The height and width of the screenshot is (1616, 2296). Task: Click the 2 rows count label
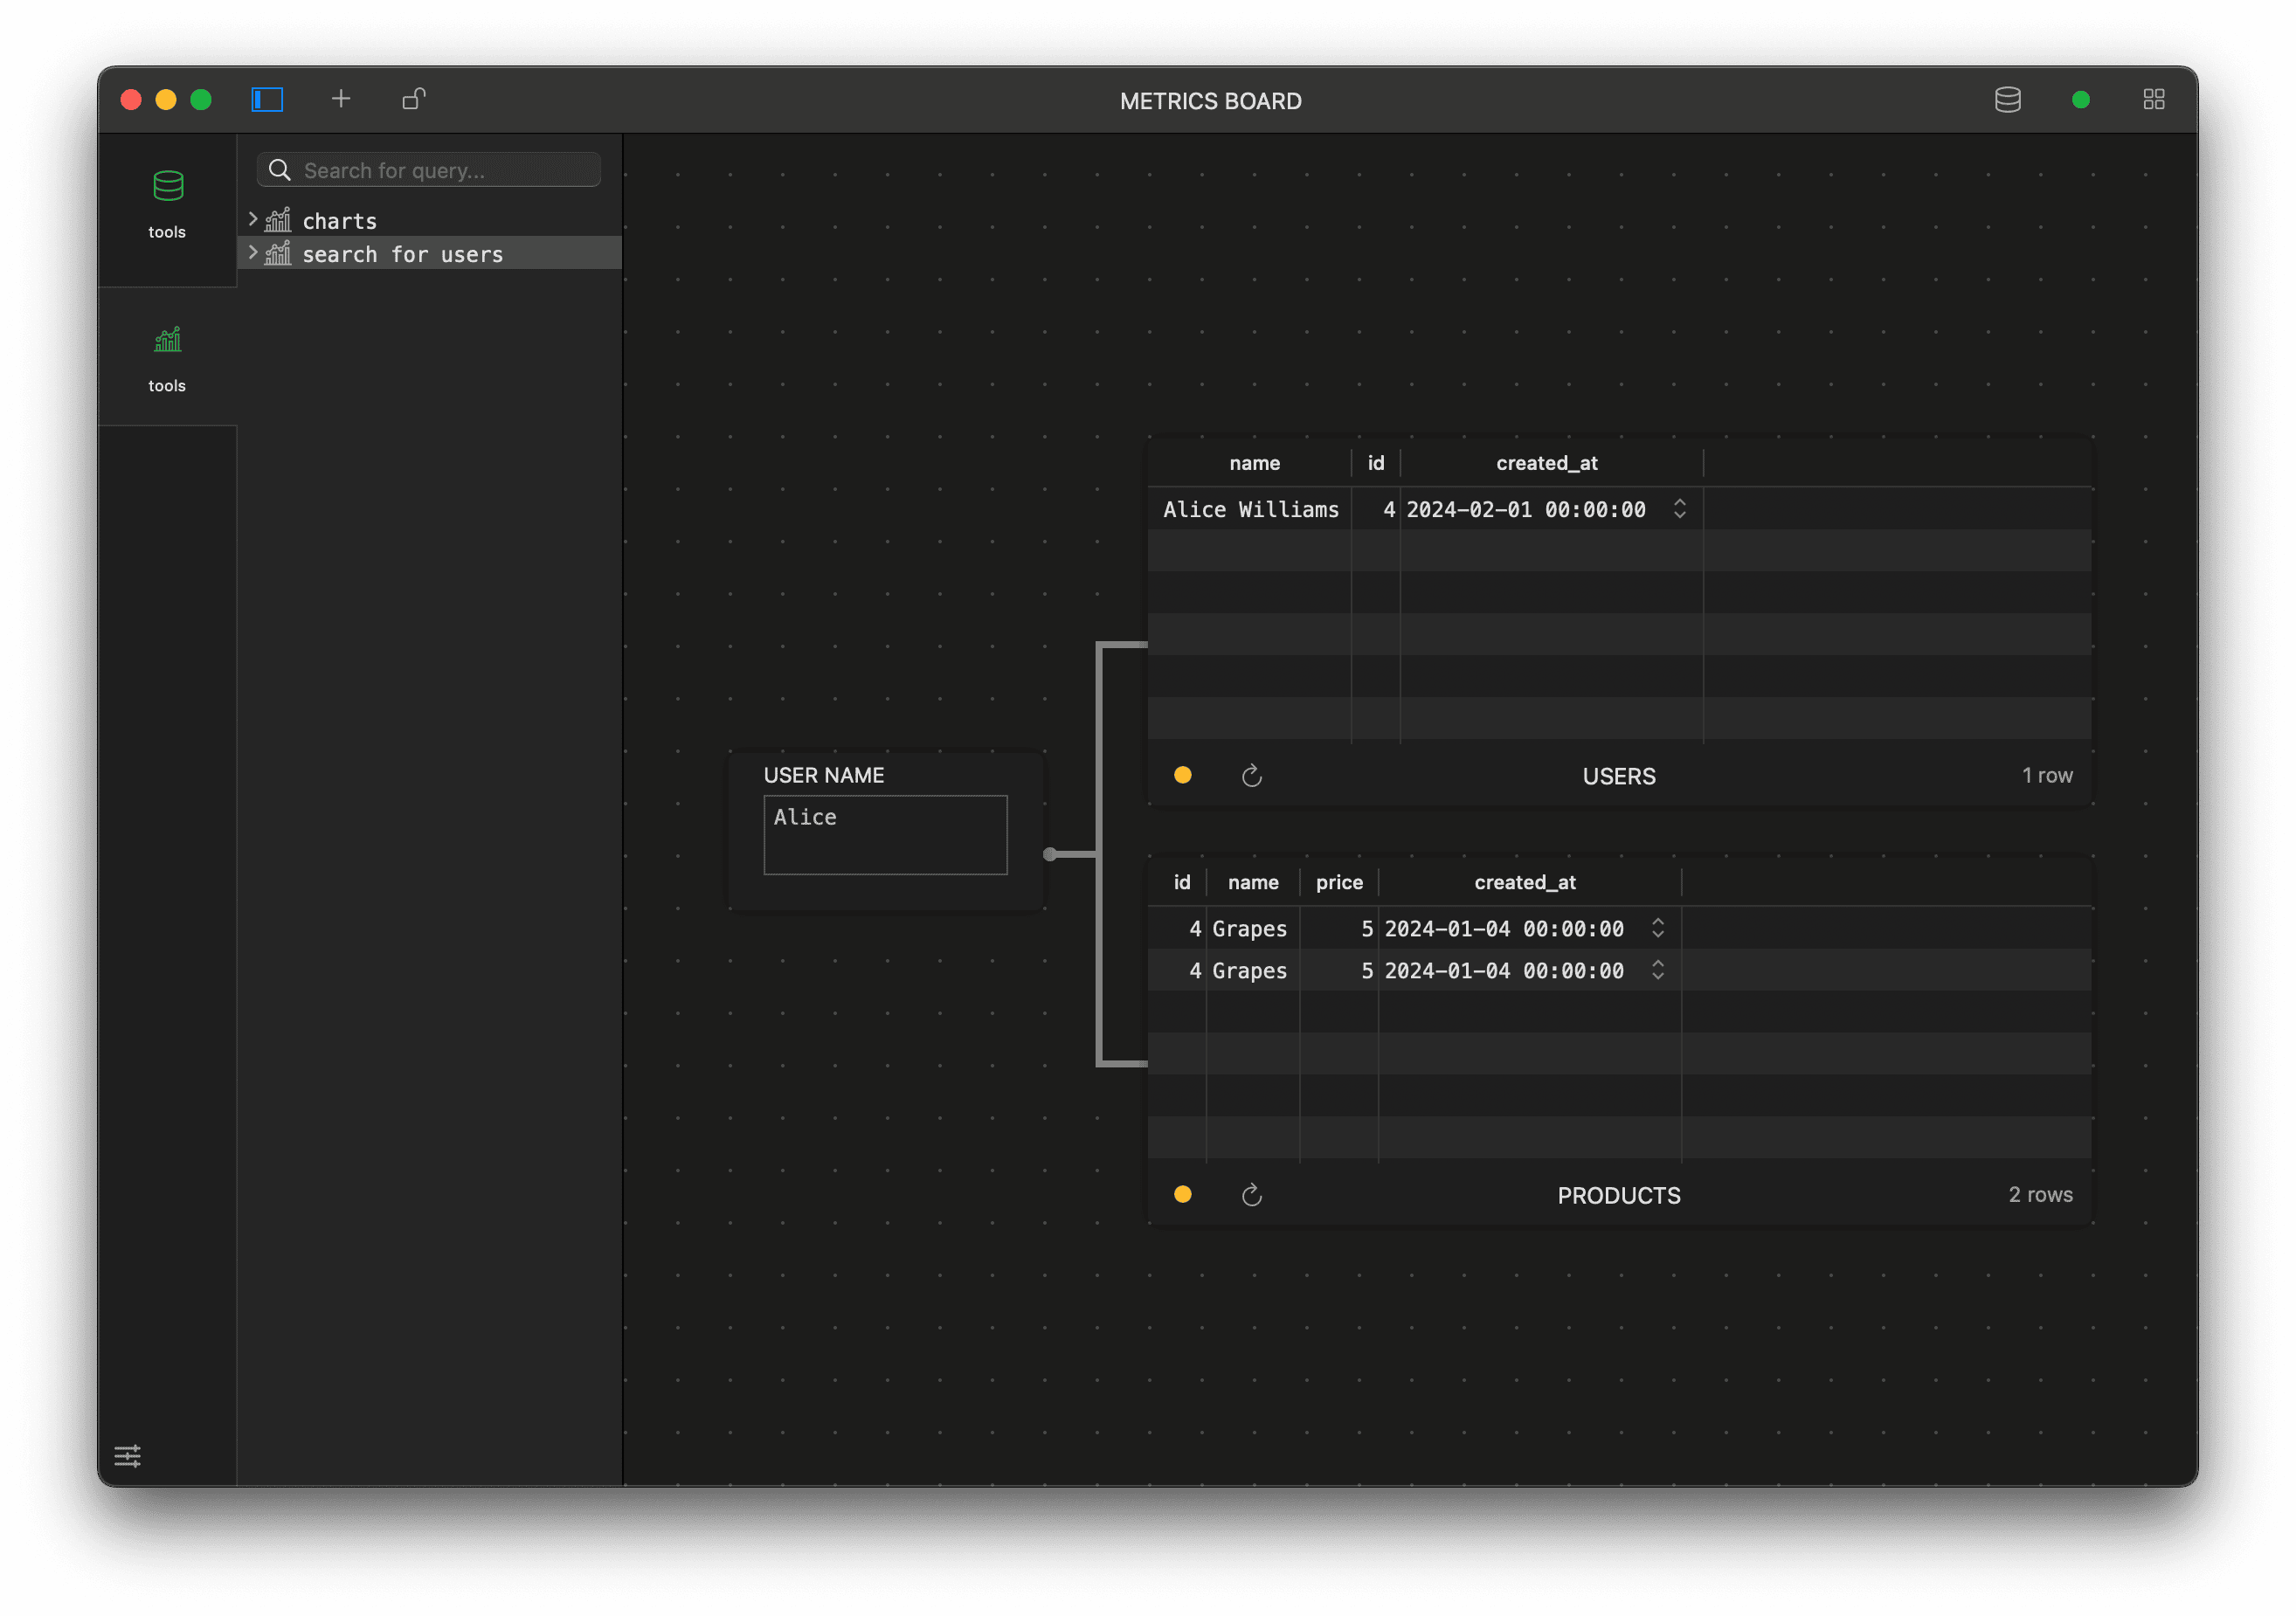coord(2040,1194)
